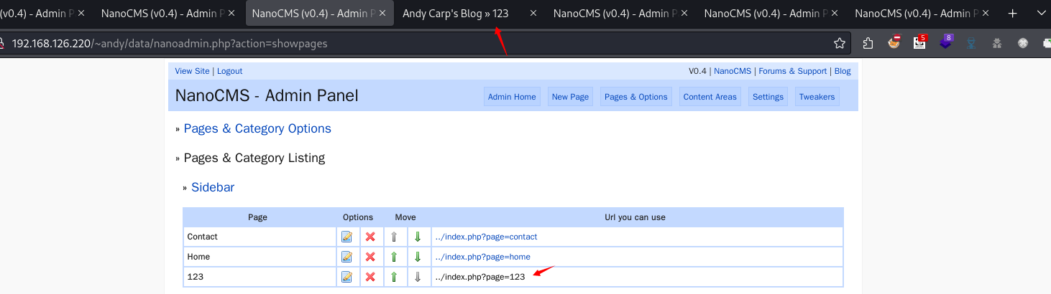Follow the ../index.php?page=contact link
Image resolution: width=1051 pixels, height=294 pixels.
coord(486,237)
